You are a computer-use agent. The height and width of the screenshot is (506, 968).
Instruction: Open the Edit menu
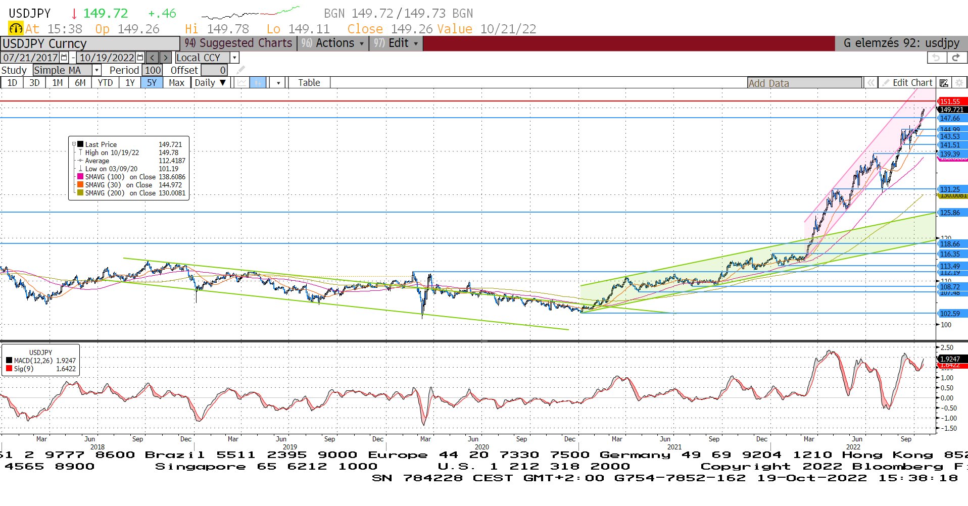coord(396,43)
